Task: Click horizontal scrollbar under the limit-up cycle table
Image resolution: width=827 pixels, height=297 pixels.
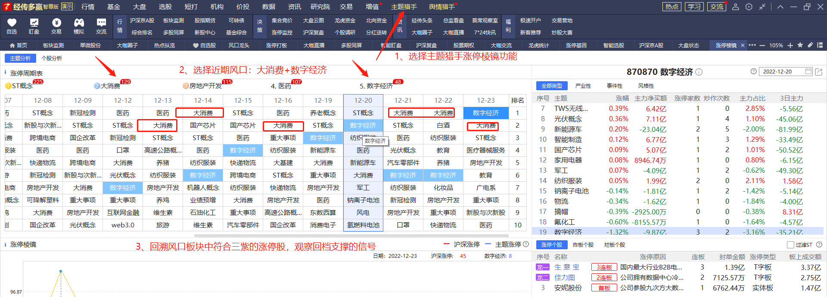Action: 351,236
